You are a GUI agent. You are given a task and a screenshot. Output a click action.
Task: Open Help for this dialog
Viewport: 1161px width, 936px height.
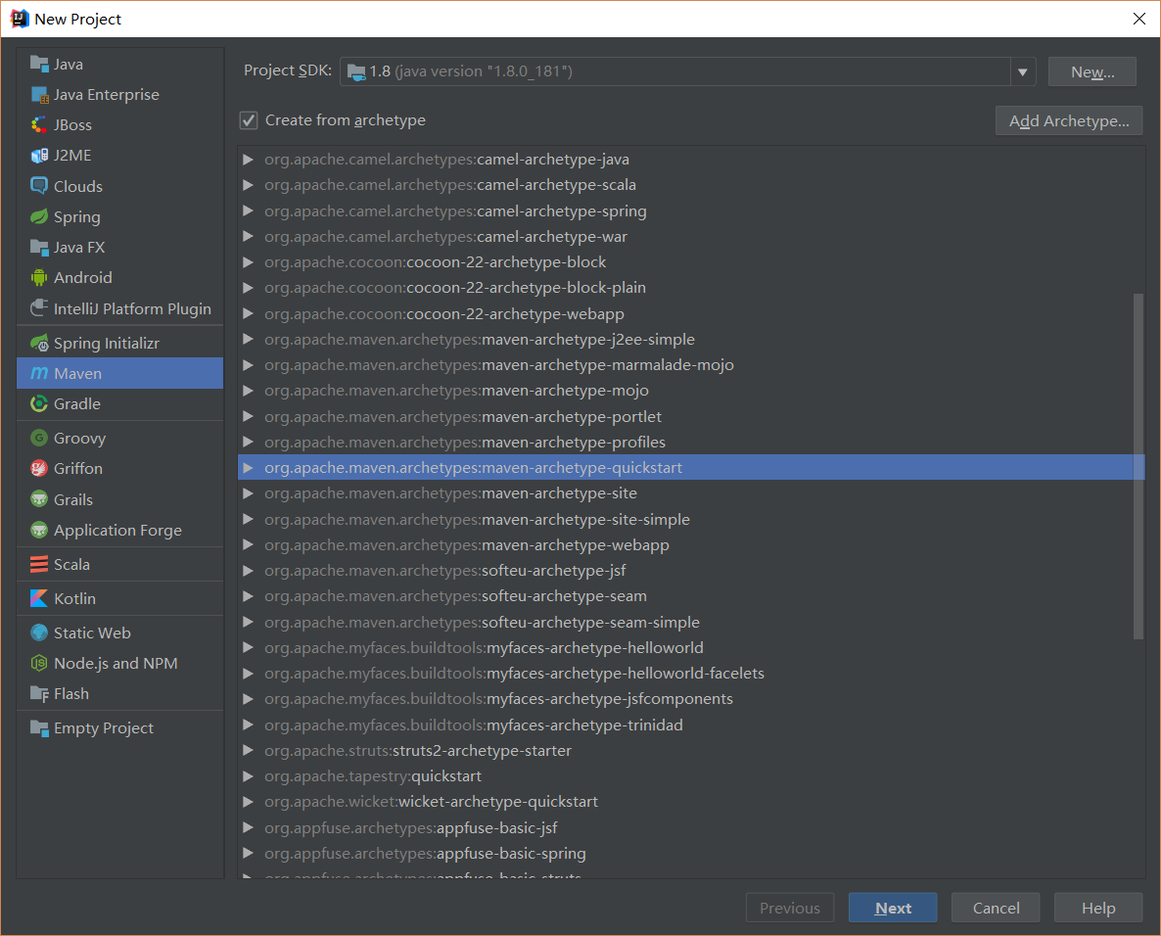click(1098, 908)
